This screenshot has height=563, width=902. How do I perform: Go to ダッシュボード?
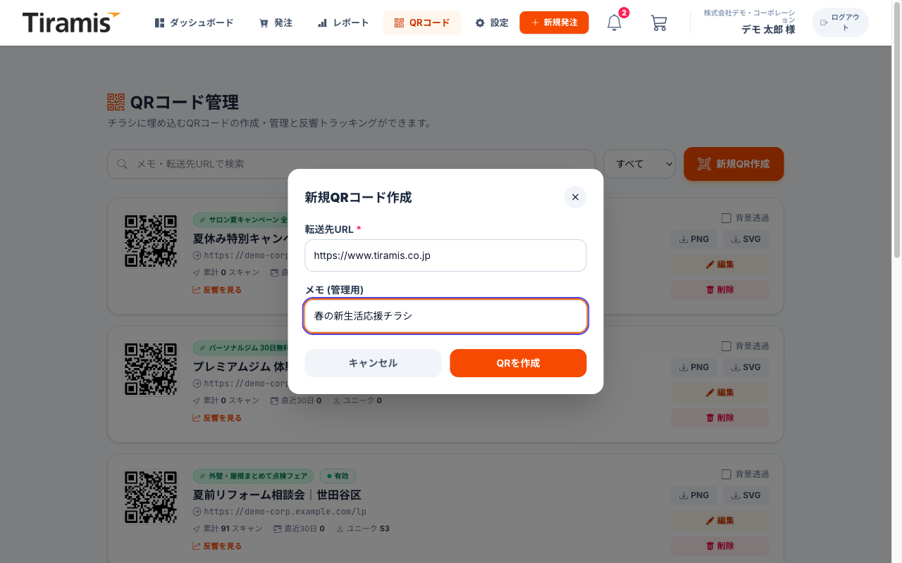[194, 23]
